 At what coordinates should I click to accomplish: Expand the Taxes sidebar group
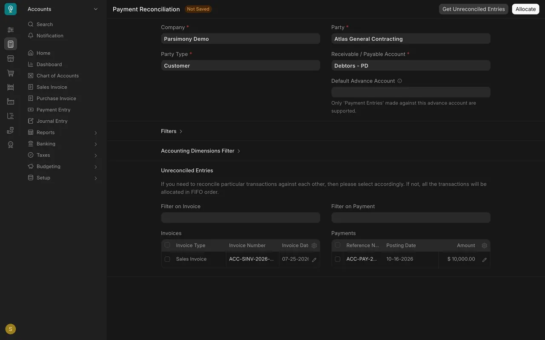point(63,155)
